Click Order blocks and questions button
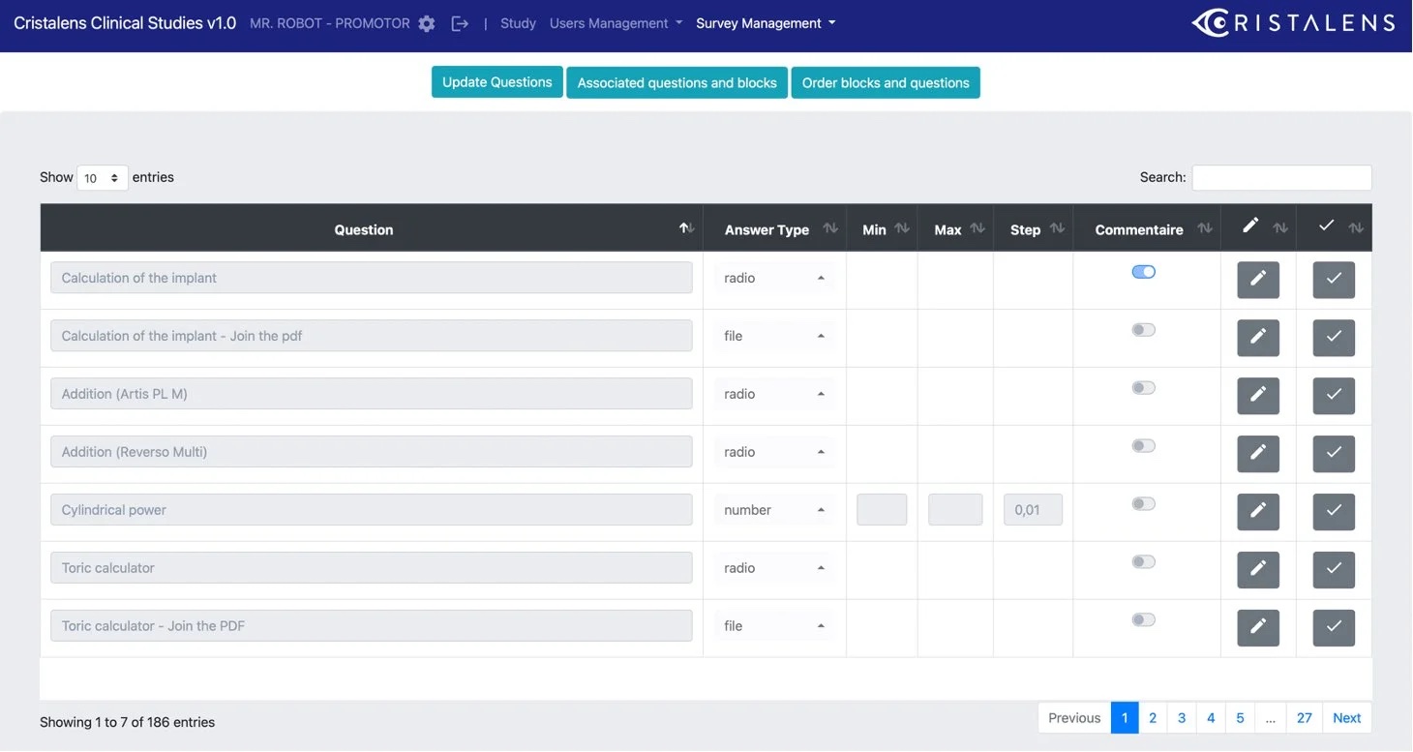1413x752 pixels. point(885,83)
